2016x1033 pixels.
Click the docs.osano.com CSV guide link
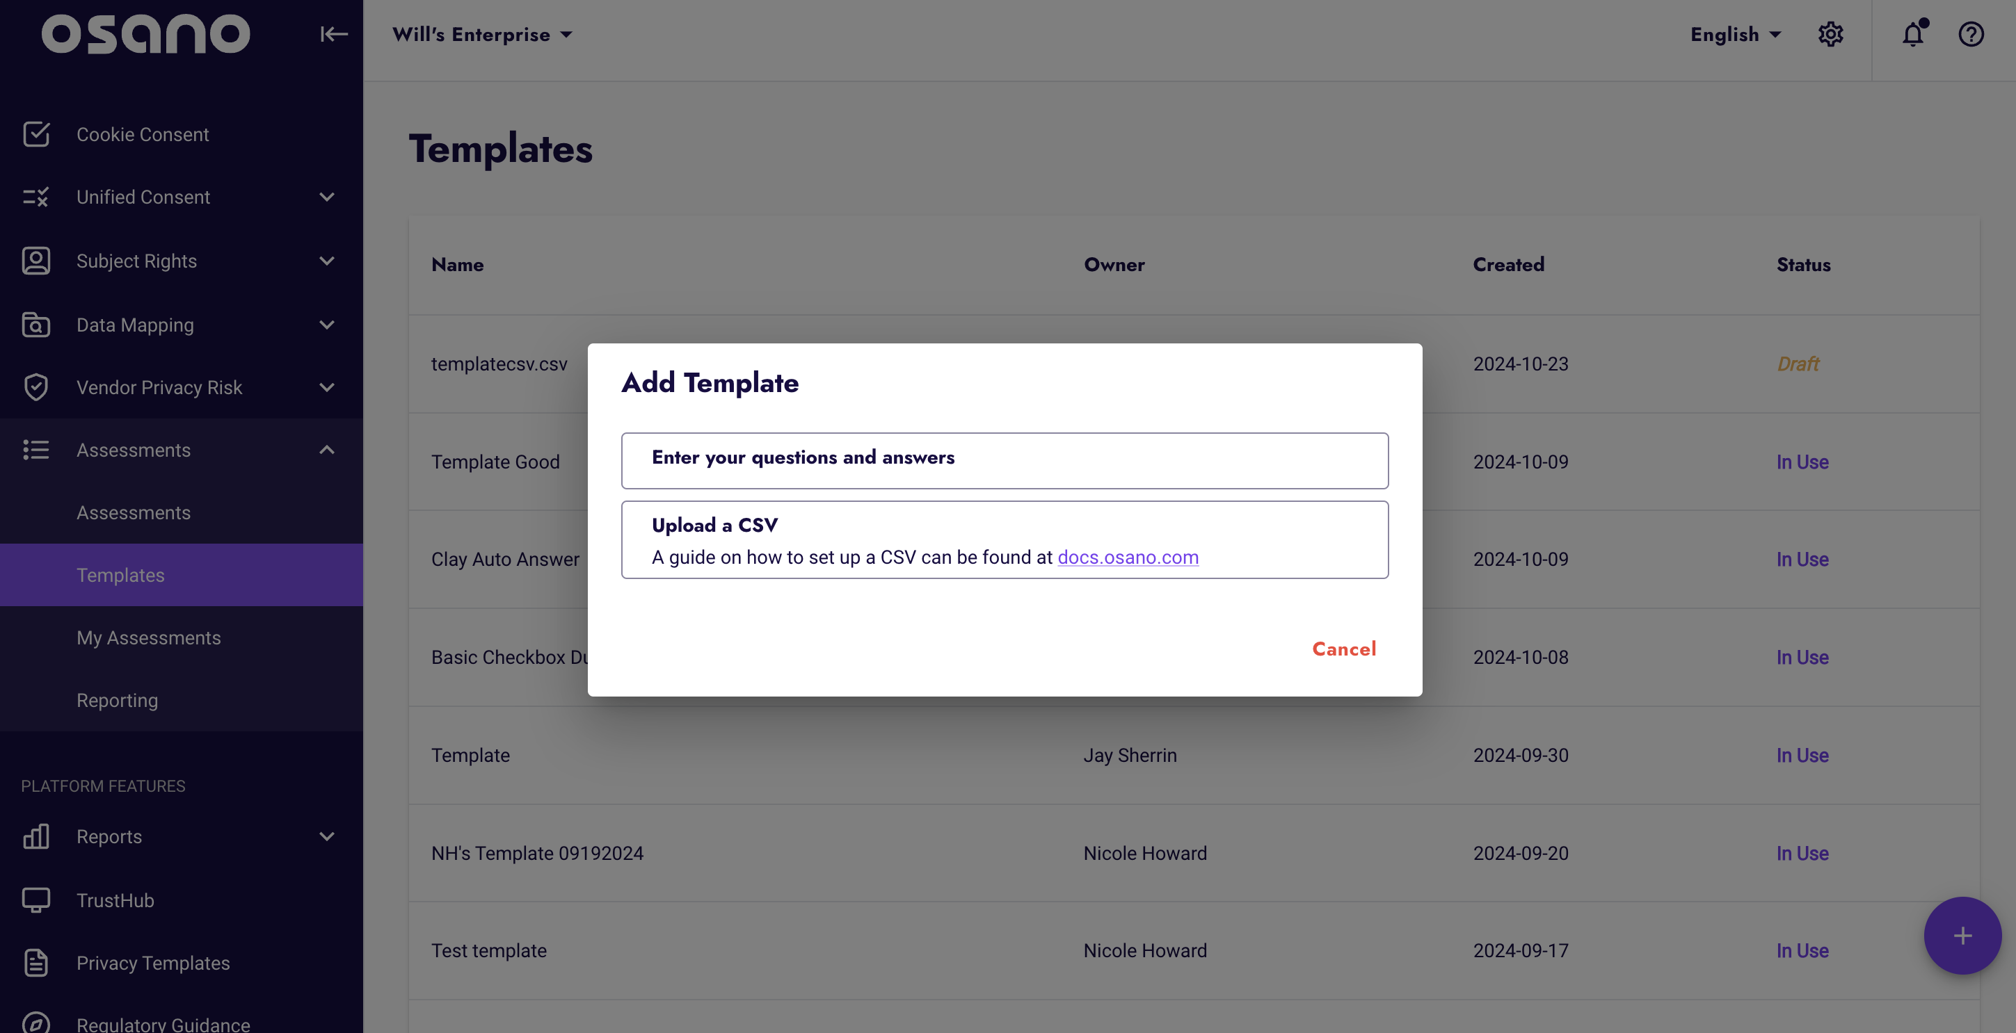click(1128, 556)
